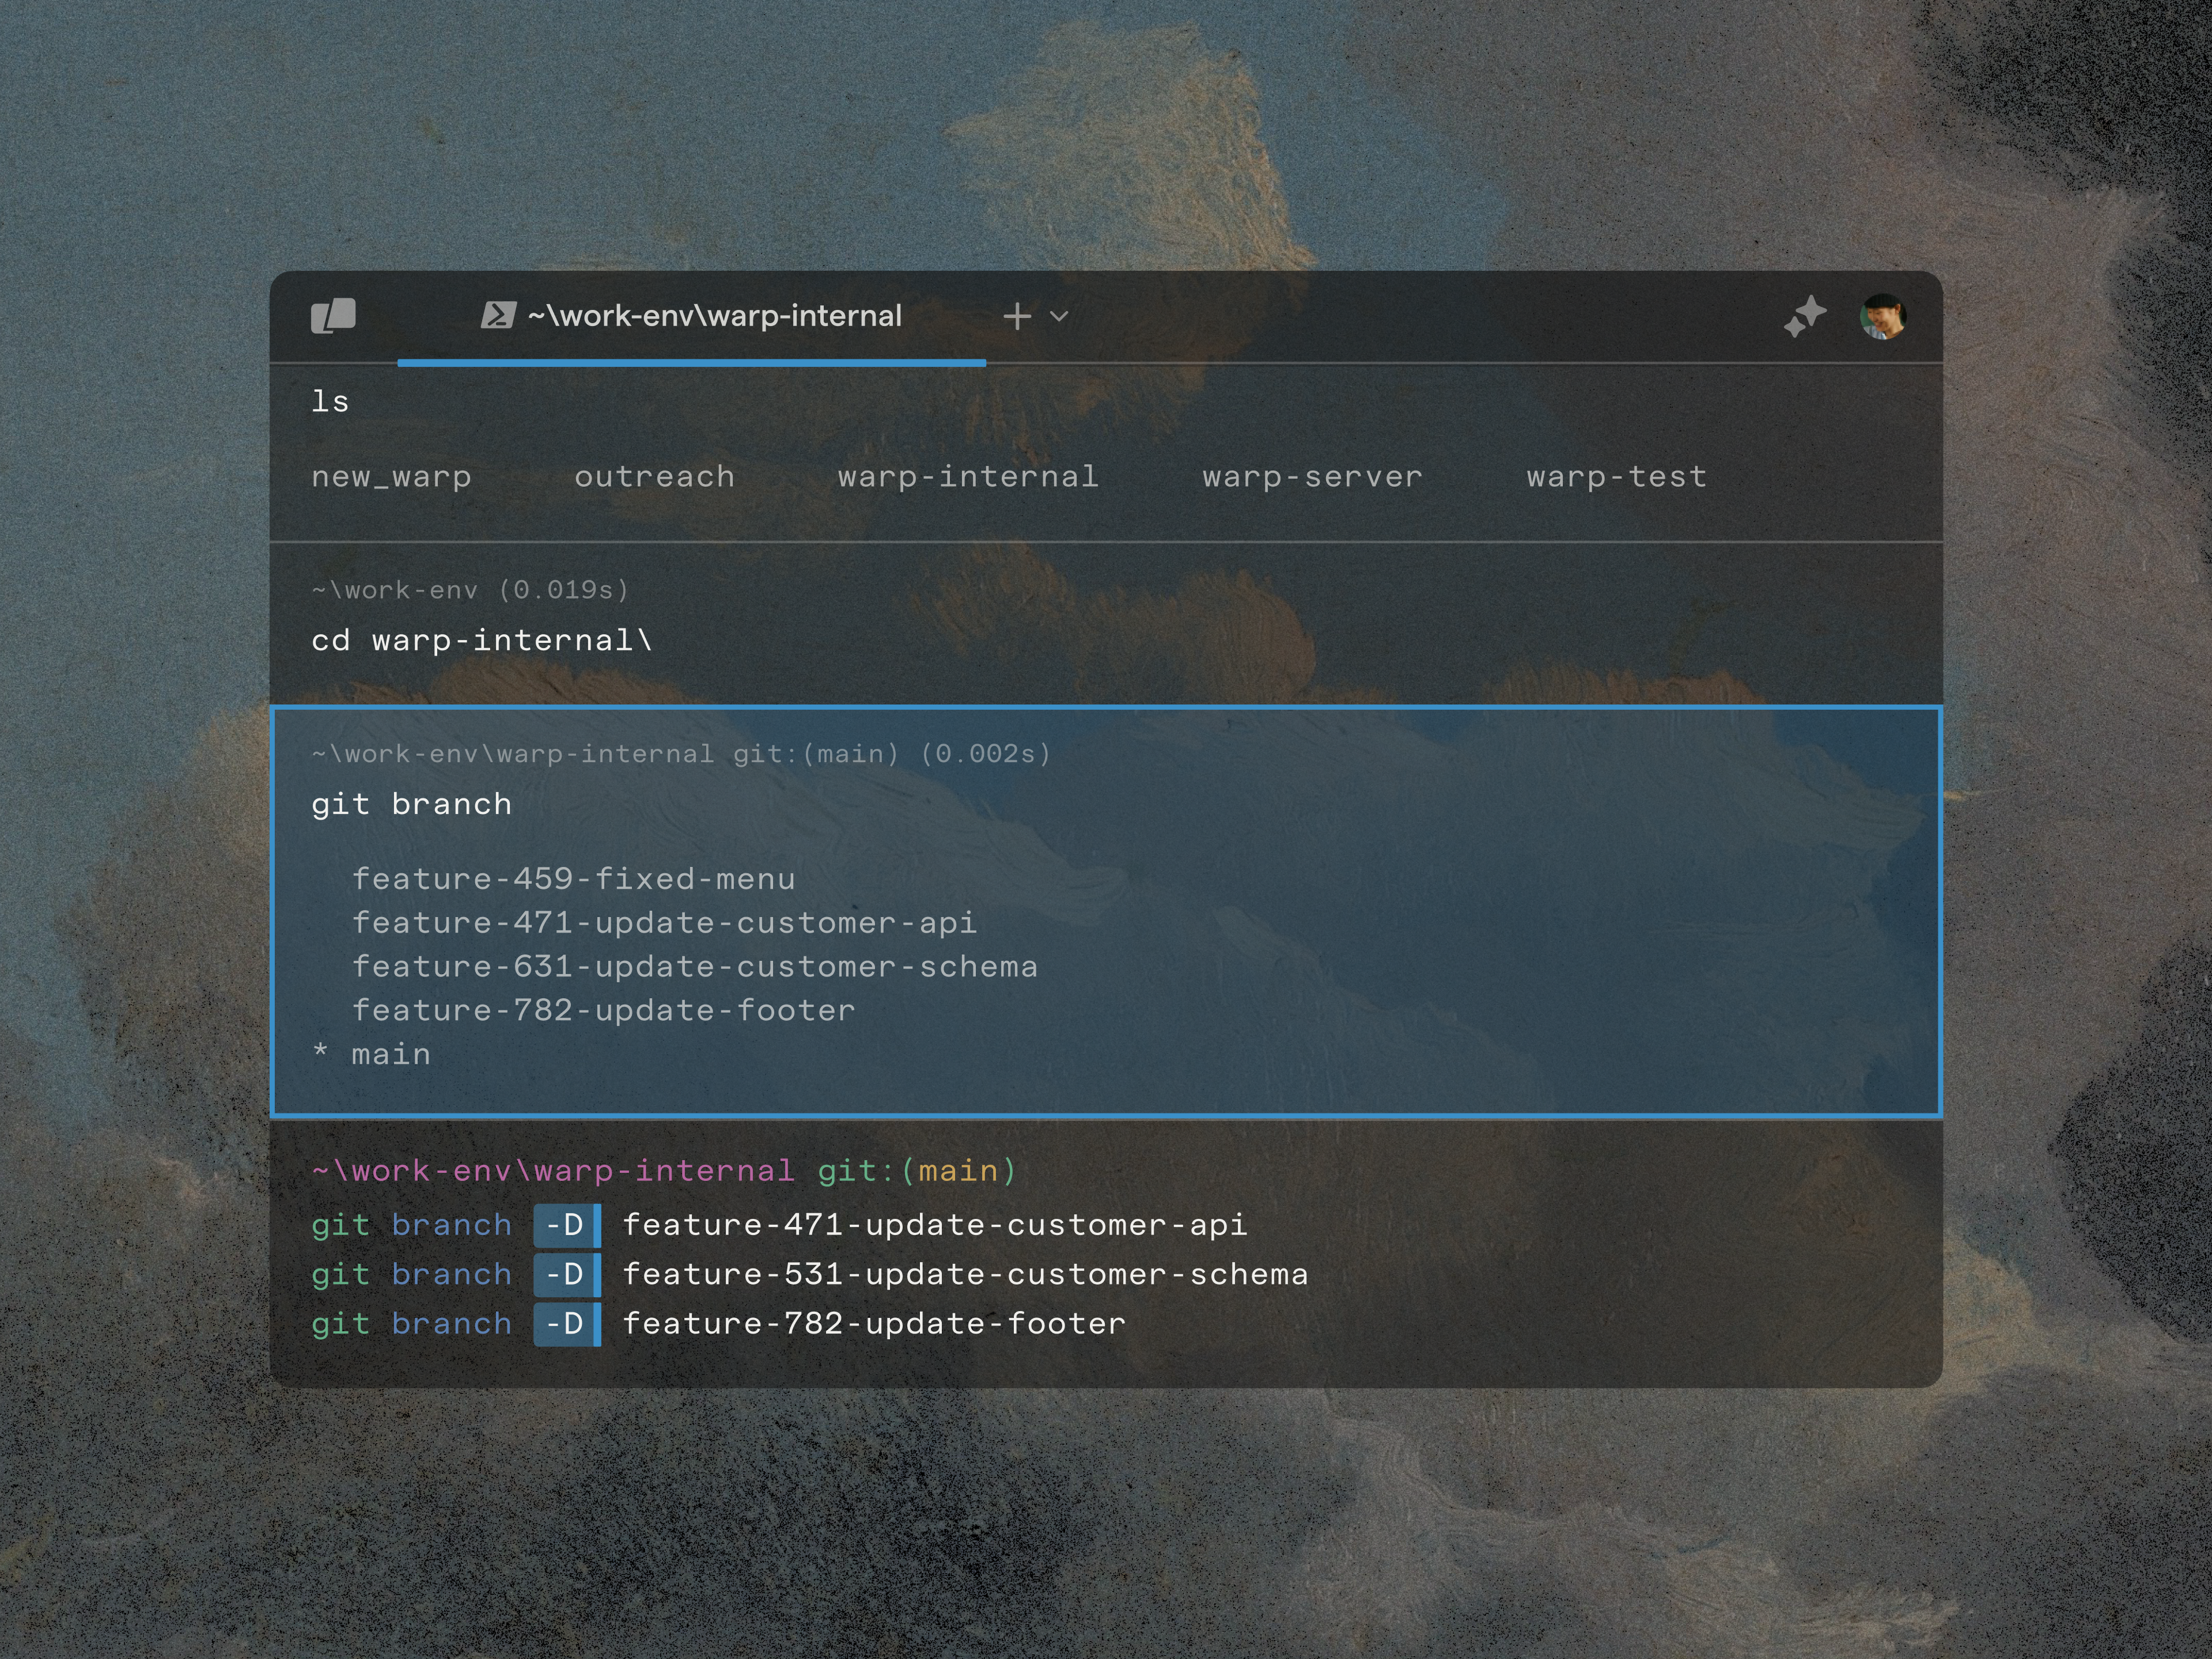Add a new tab with the plus icon
The width and height of the screenshot is (2212, 1659).
[x=1016, y=316]
